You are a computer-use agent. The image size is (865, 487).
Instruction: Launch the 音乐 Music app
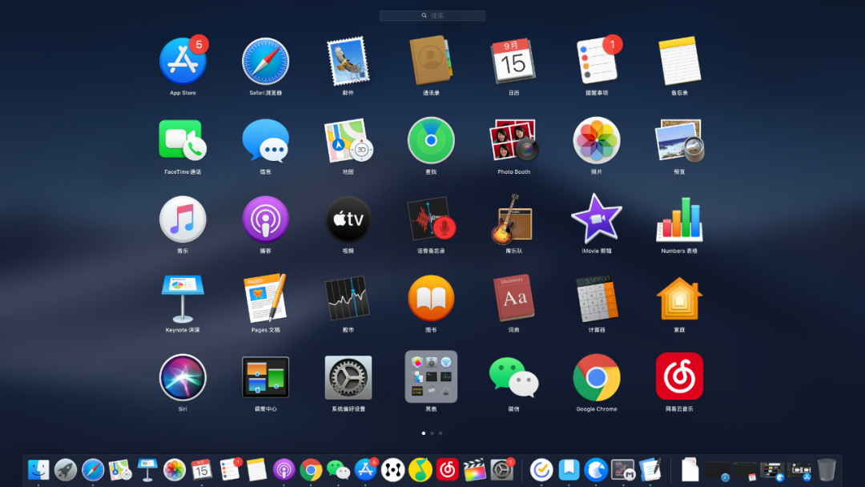pos(183,219)
